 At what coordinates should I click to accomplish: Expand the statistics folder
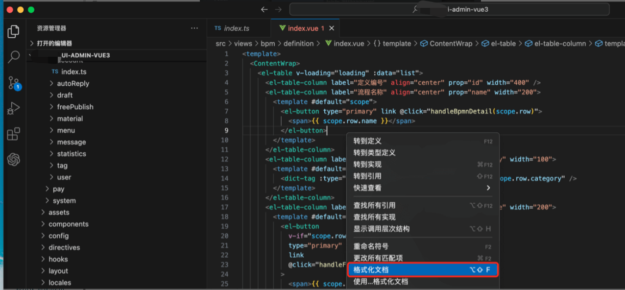pyautogui.click(x=72, y=154)
